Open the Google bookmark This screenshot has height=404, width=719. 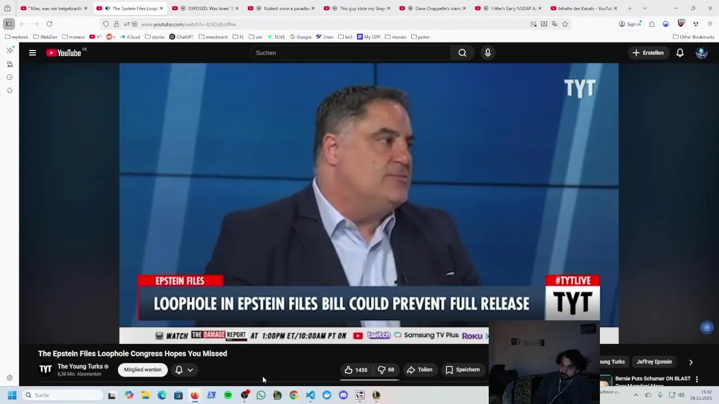pyautogui.click(x=301, y=37)
